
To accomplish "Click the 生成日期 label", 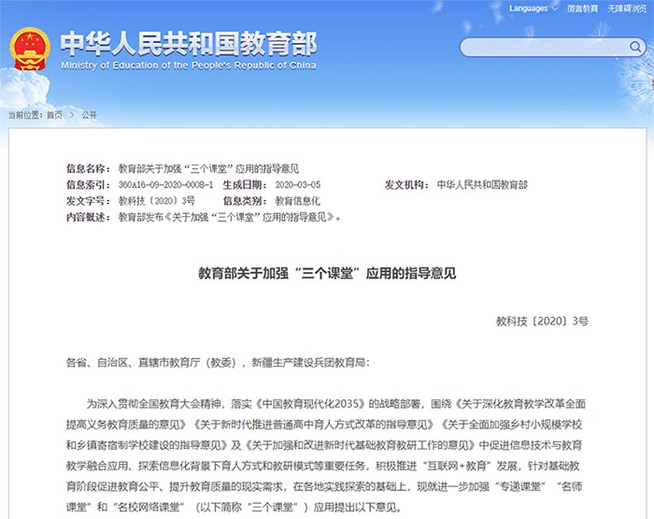I will click(x=245, y=185).
